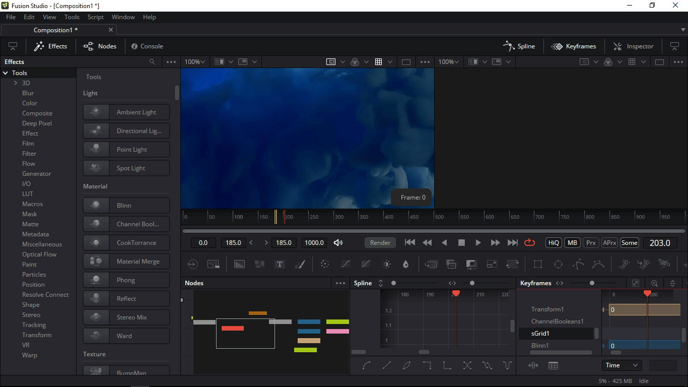Image resolution: width=688 pixels, height=387 pixels.
Task: Open the Spline panel button
Action: click(519, 46)
